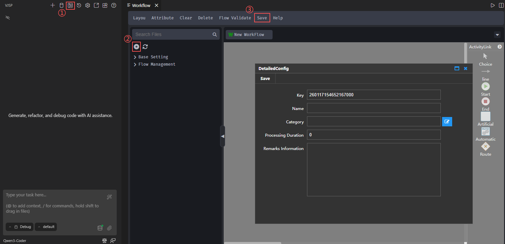Click the plus icon in VJSP header
The height and width of the screenshot is (244, 505).
(53, 5)
